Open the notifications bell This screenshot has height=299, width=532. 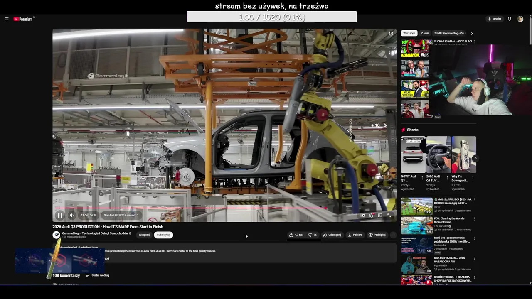tap(510, 19)
